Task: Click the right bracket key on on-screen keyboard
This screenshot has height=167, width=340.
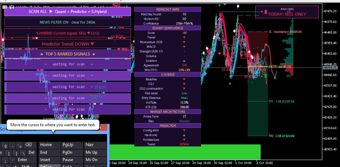Action: click(x=16, y=153)
